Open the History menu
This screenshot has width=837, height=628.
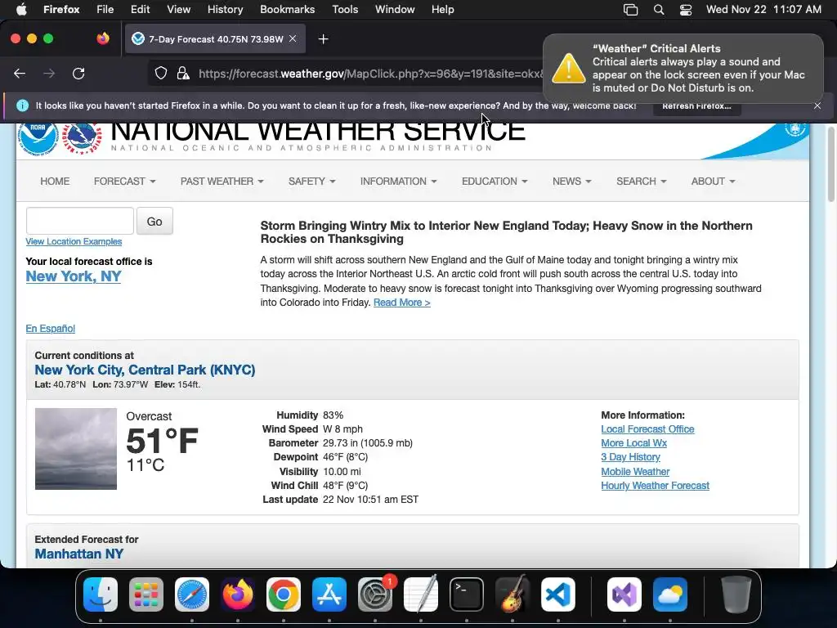[225, 9]
